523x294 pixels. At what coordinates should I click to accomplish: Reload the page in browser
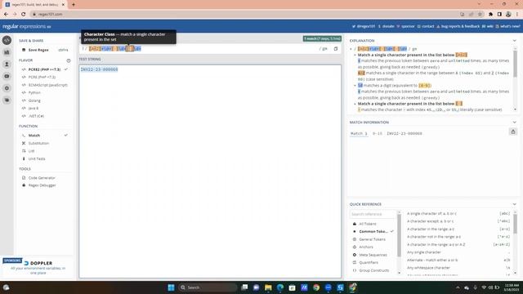(x=24, y=14)
